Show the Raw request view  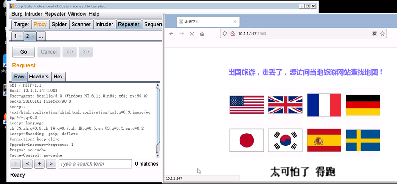click(19, 77)
